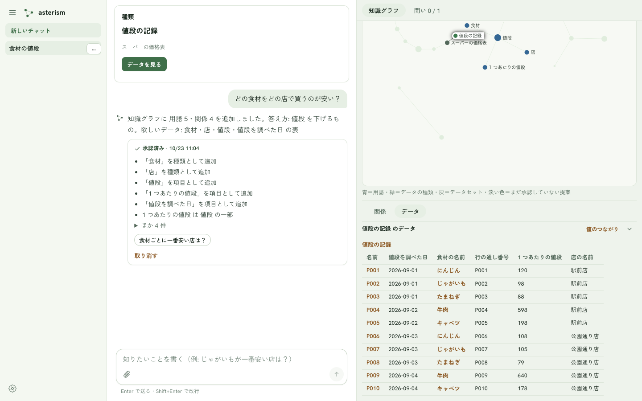Expand the ほか 4 件 disclosure
This screenshot has width=642, height=401.
tap(150, 225)
